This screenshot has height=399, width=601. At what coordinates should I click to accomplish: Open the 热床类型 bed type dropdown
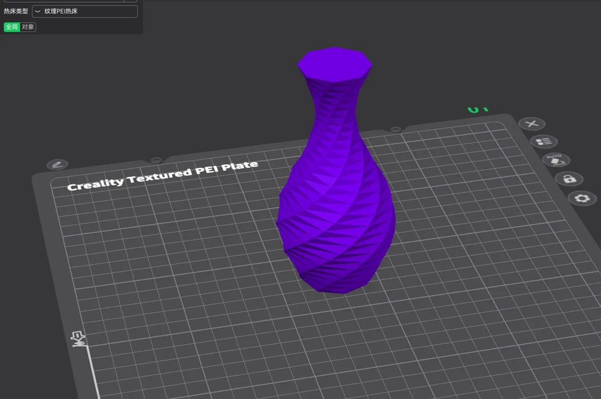[85, 11]
